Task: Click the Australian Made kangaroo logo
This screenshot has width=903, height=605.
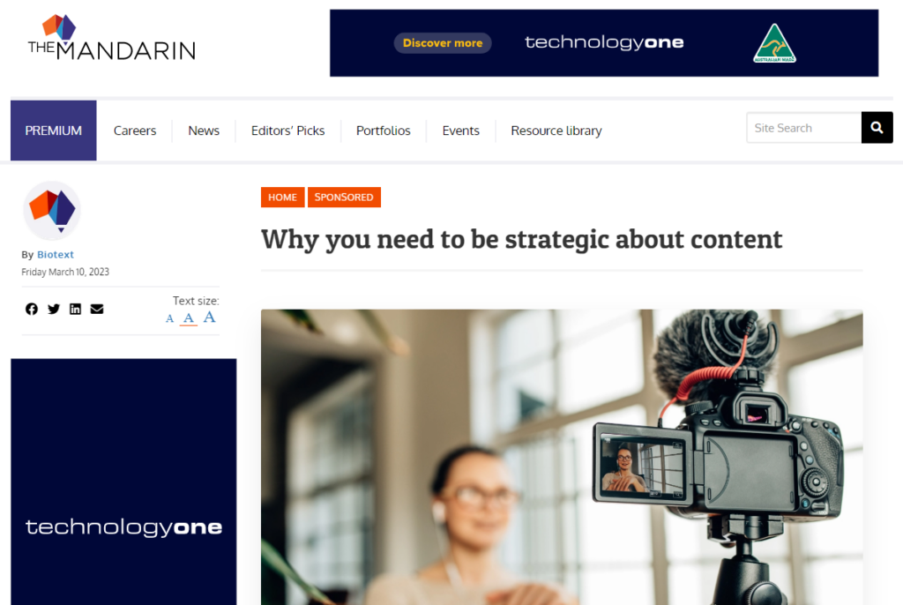Action: coord(774,43)
